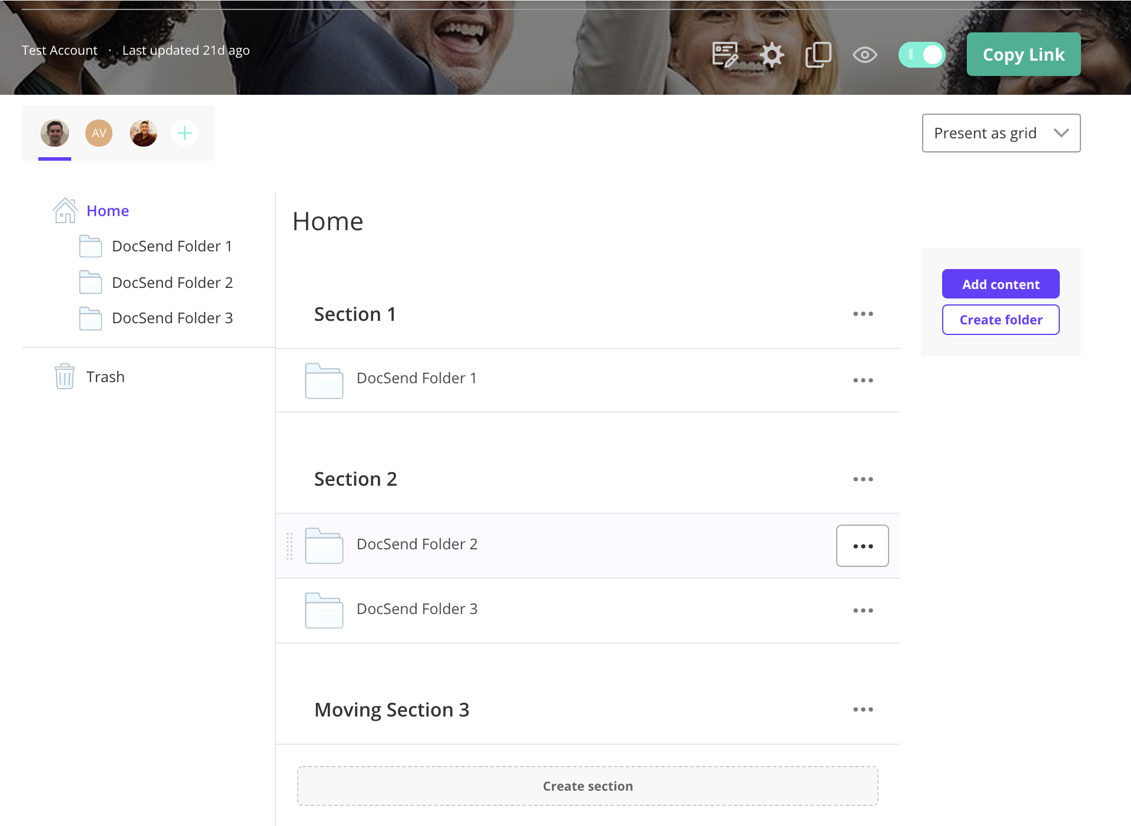Screen dimensions: 1131x826
Task: Go to Home in sidebar
Action: pyautogui.click(x=108, y=211)
